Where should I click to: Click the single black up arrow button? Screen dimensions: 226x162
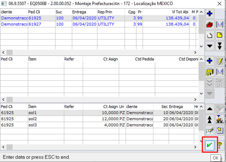click(x=210, y=109)
